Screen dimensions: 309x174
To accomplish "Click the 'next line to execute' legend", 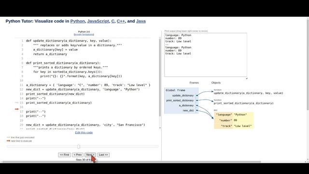I will click(21, 141).
